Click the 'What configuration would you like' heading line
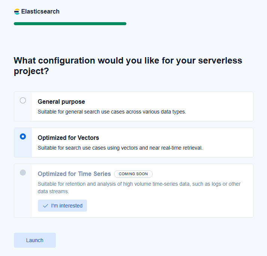Screen dimensions: 267x256 coord(127,61)
